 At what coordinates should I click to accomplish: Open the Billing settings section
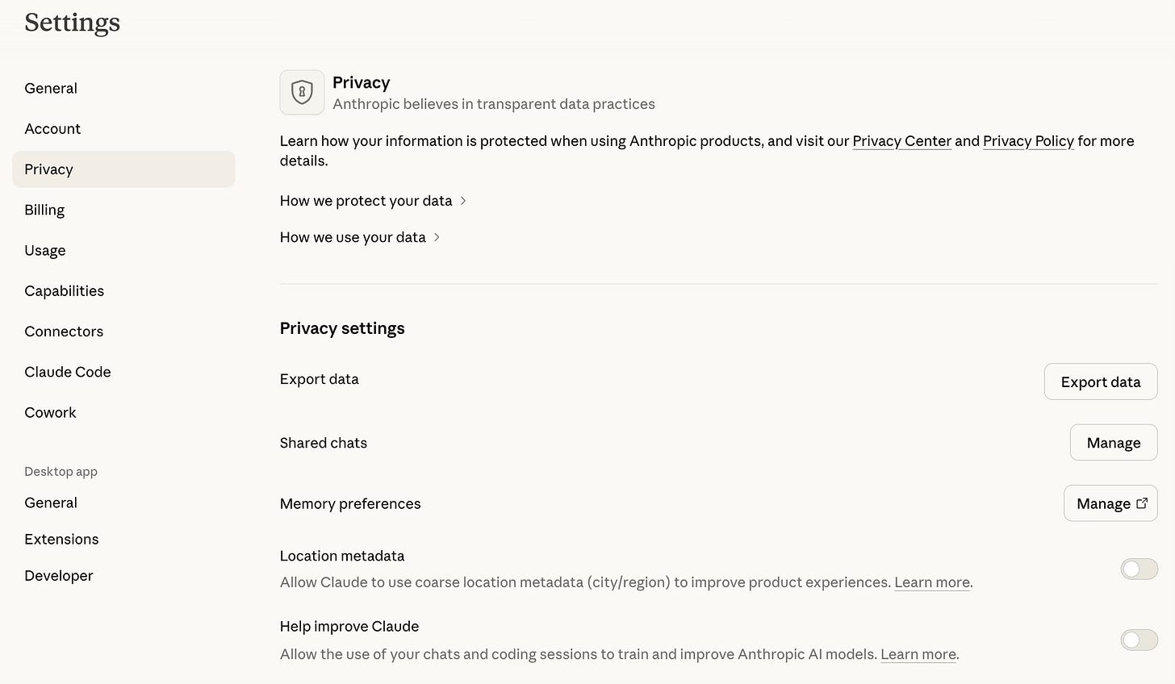(x=44, y=210)
